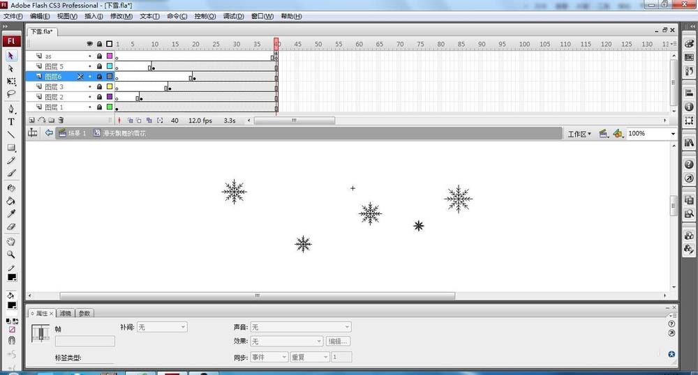
Task: Toggle visibility dot for 图层 5
Action: pyautogui.click(x=90, y=66)
